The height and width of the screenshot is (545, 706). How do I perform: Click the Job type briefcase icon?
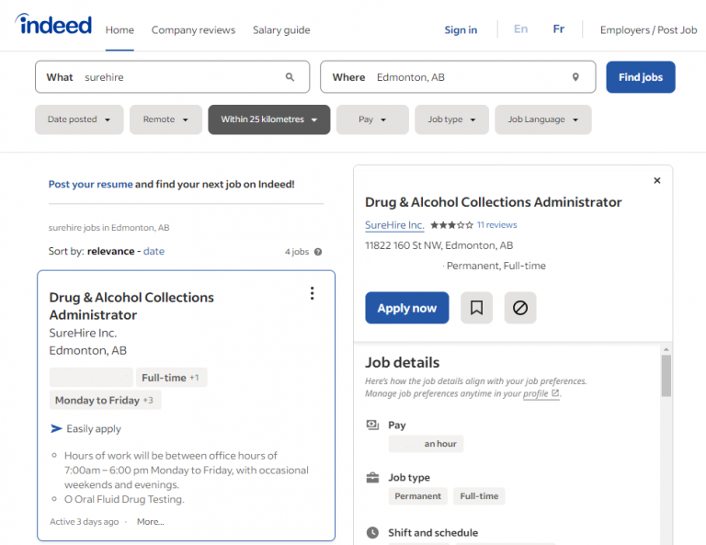point(372,478)
